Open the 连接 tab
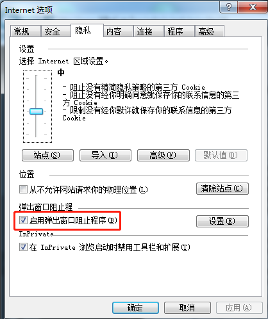Viewport: 268px width, 319px height. pos(149,31)
